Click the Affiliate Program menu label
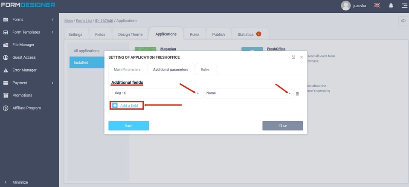 coord(26,108)
